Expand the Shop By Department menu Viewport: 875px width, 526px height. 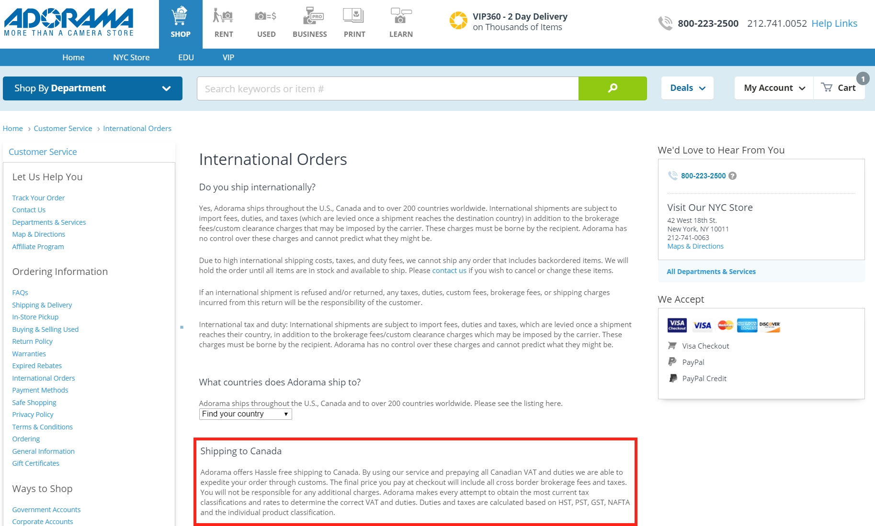click(x=92, y=88)
